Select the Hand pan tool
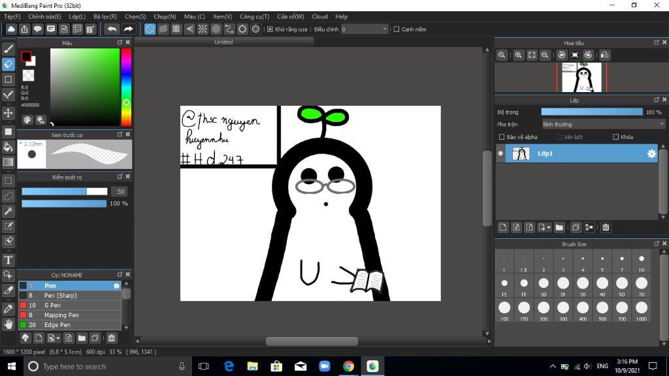669x376 pixels. (8, 324)
